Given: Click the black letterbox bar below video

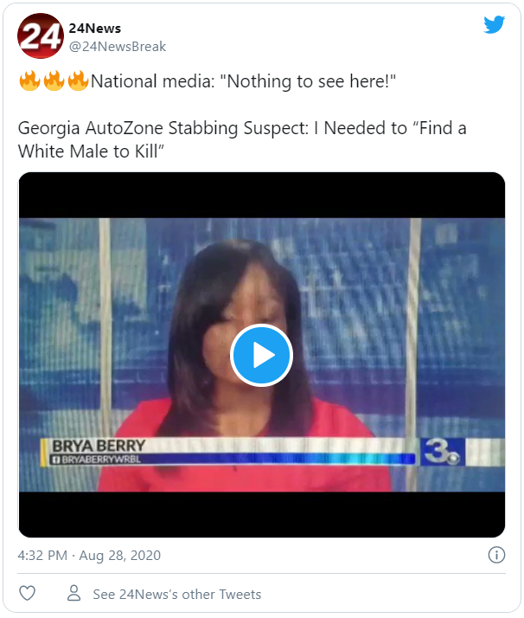Looking at the screenshot, I should [262, 514].
